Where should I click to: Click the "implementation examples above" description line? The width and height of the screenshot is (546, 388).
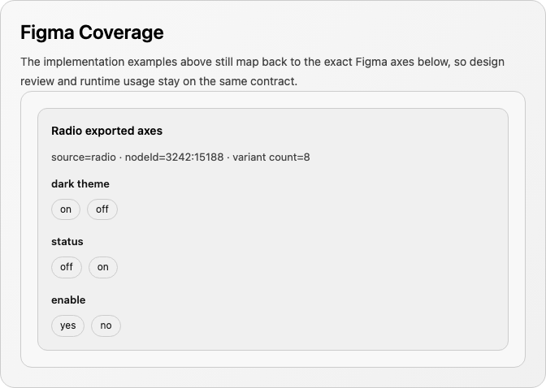point(262,62)
